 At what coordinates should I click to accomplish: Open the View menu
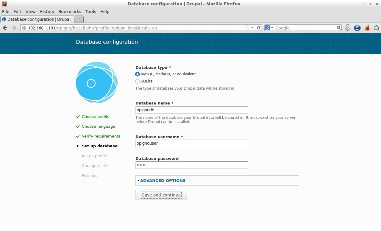coord(30,12)
